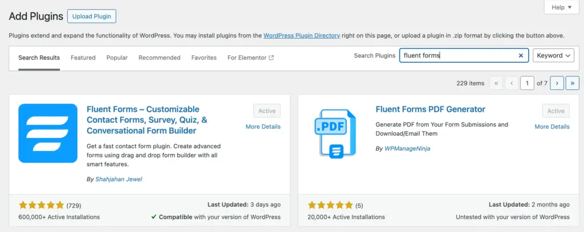
Task: Switch to the Search Results tab
Action: click(39, 58)
